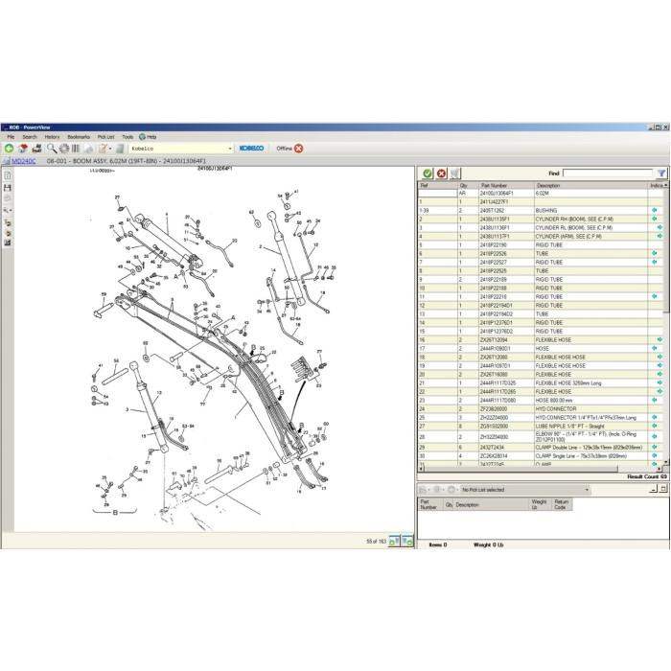Screen dimensions: 671x671
Task: Click the indicator arrow on CYLINDER RH row
Action: (x=655, y=219)
